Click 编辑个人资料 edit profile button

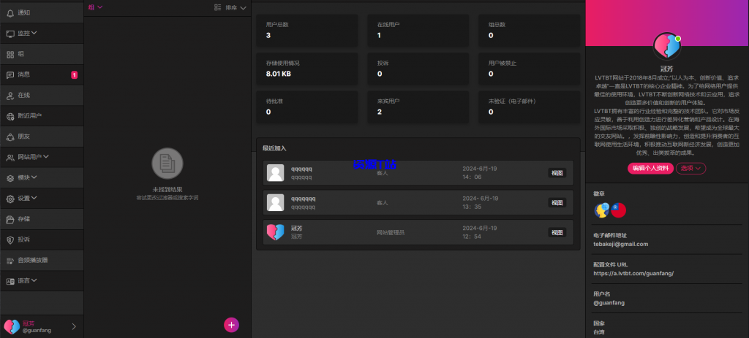pyautogui.click(x=650, y=168)
